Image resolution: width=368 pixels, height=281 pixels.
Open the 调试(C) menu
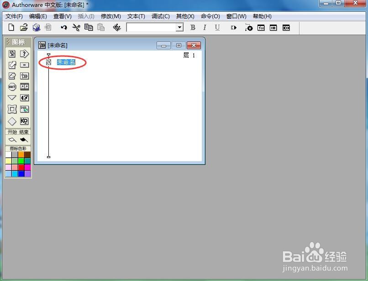click(161, 16)
